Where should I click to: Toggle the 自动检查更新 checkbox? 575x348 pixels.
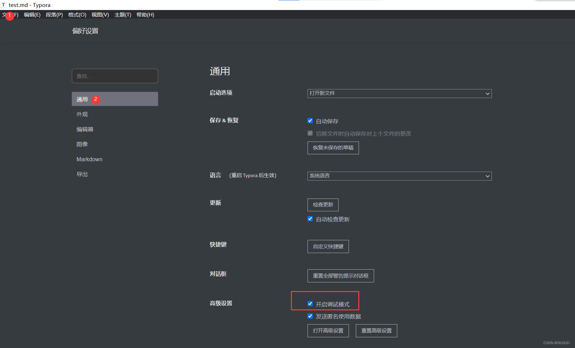(310, 219)
